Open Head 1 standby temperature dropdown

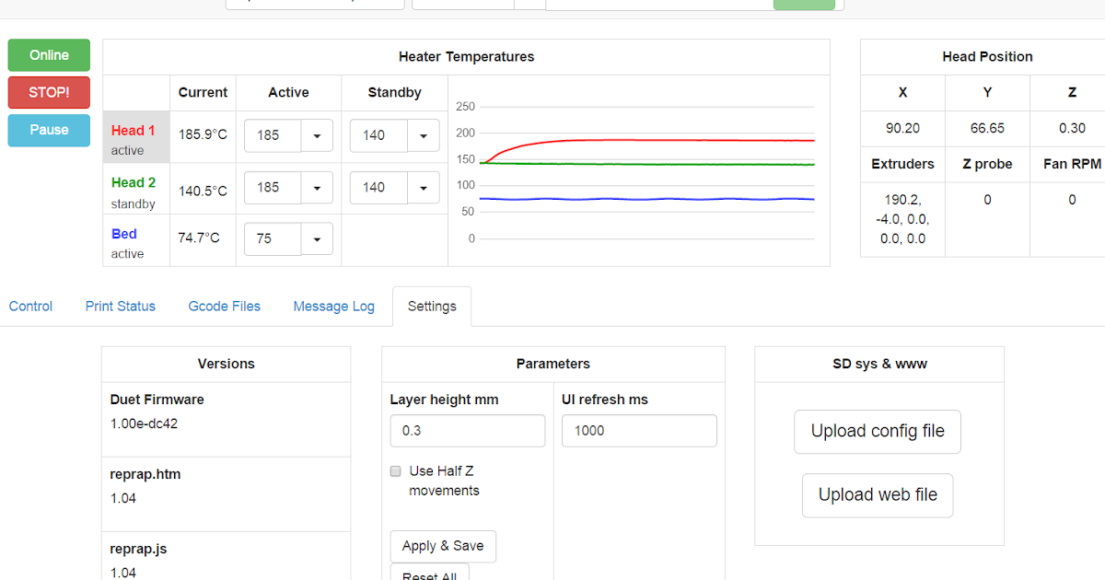(423, 135)
